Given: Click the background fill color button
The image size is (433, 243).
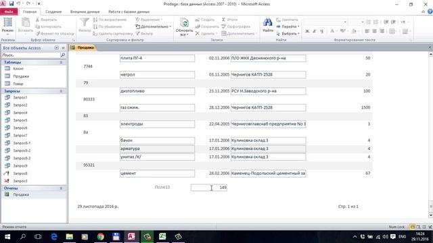Looking at the screenshot, I should click(x=355, y=31).
